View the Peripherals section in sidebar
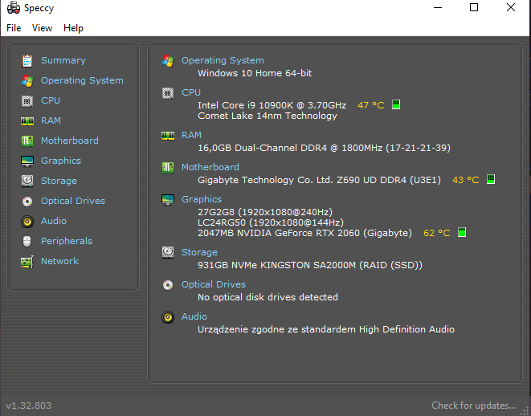The height and width of the screenshot is (416, 531). tap(67, 241)
